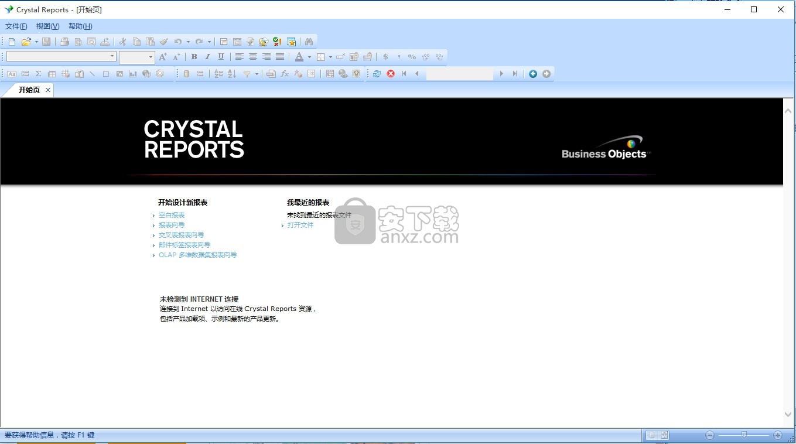The width and height of the screenshot is (796, 444).
Task: Click the font color A icon
Action: click(x=299, y=57)
